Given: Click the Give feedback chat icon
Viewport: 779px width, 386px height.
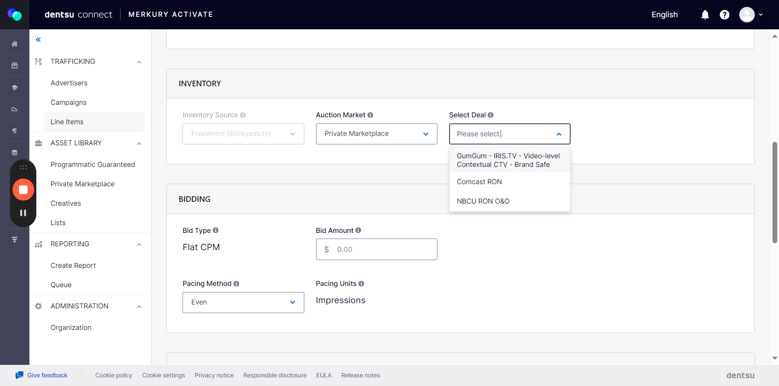Looking at the screenshot, I should (x=19, y=375).
